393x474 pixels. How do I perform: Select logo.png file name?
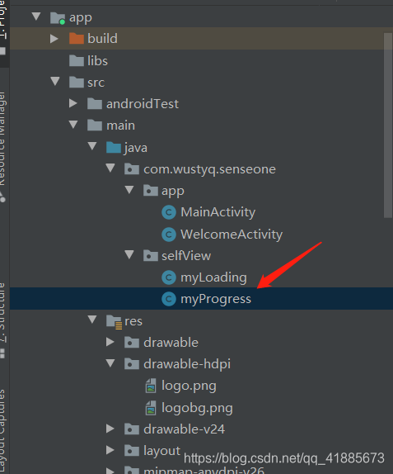[189, 386]
